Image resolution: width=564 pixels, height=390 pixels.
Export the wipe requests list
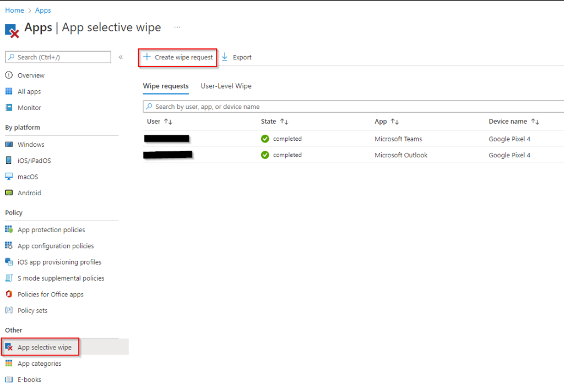click(237, 57)
